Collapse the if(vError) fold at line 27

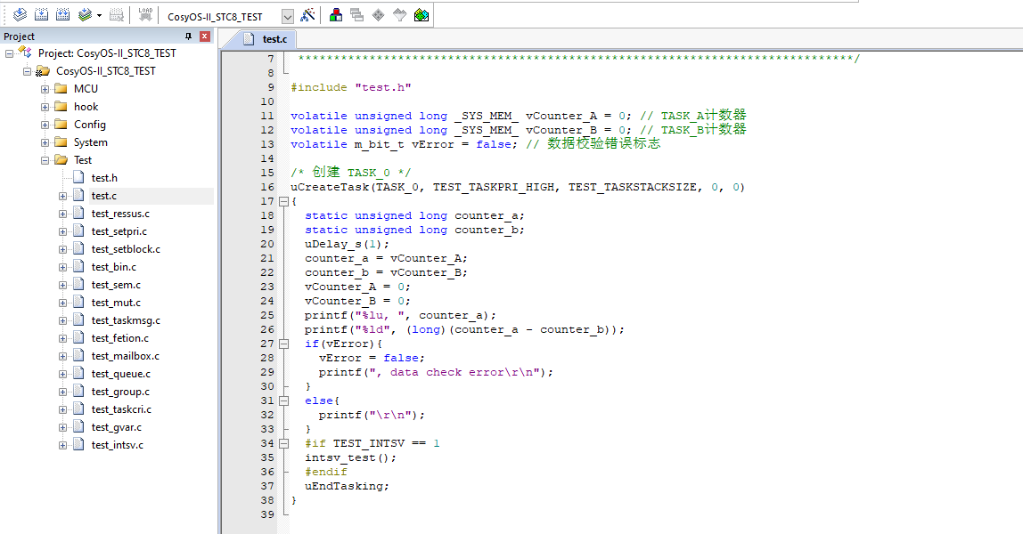point(283,344)
